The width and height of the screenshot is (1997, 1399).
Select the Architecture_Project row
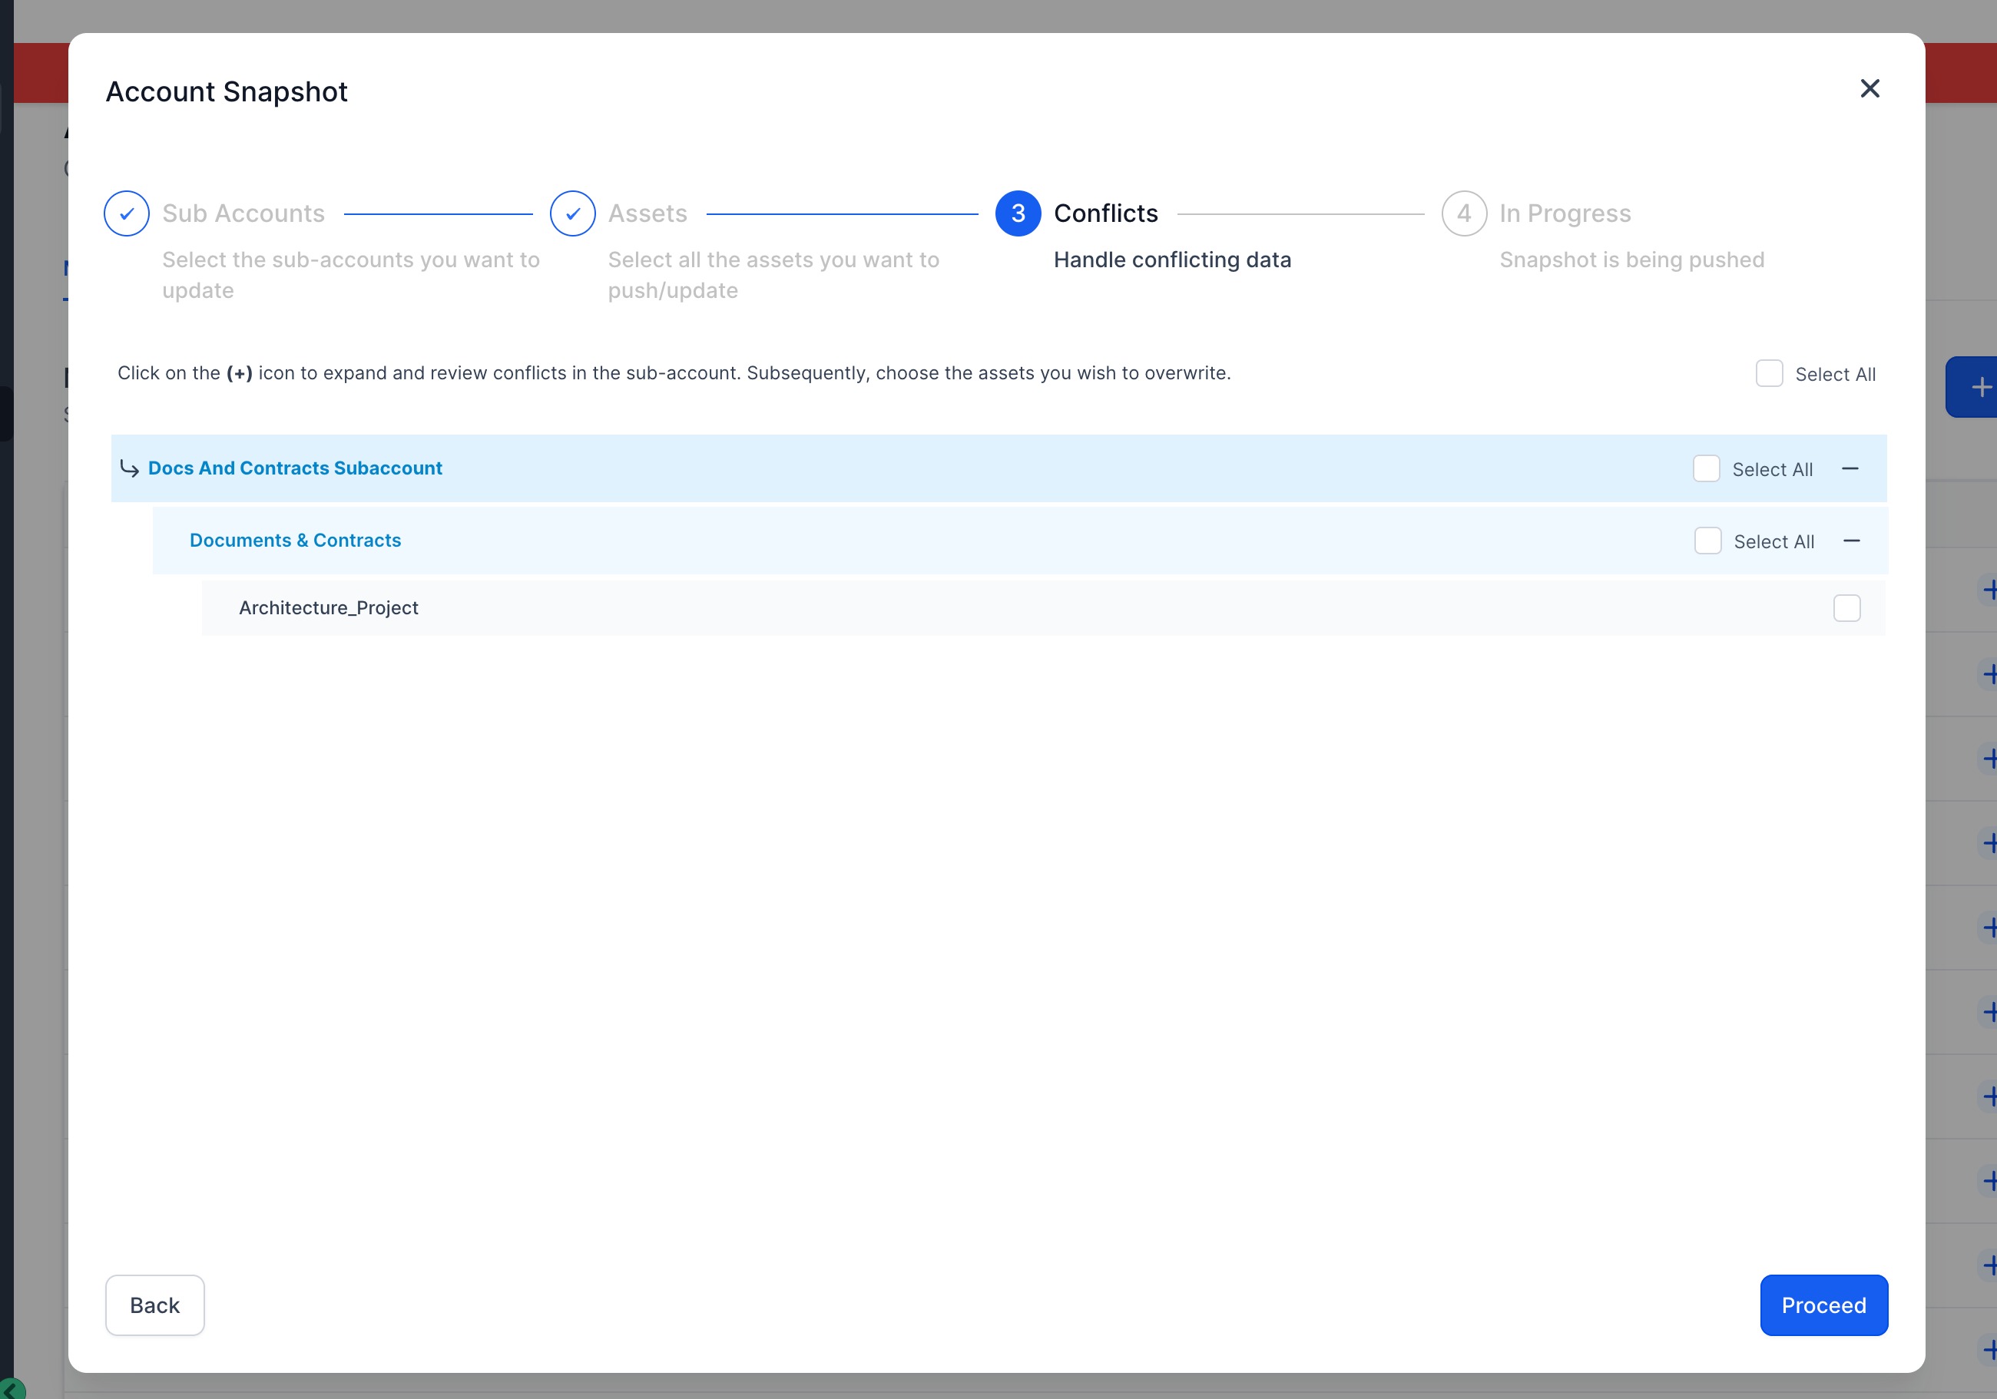[x=329, y=608]
